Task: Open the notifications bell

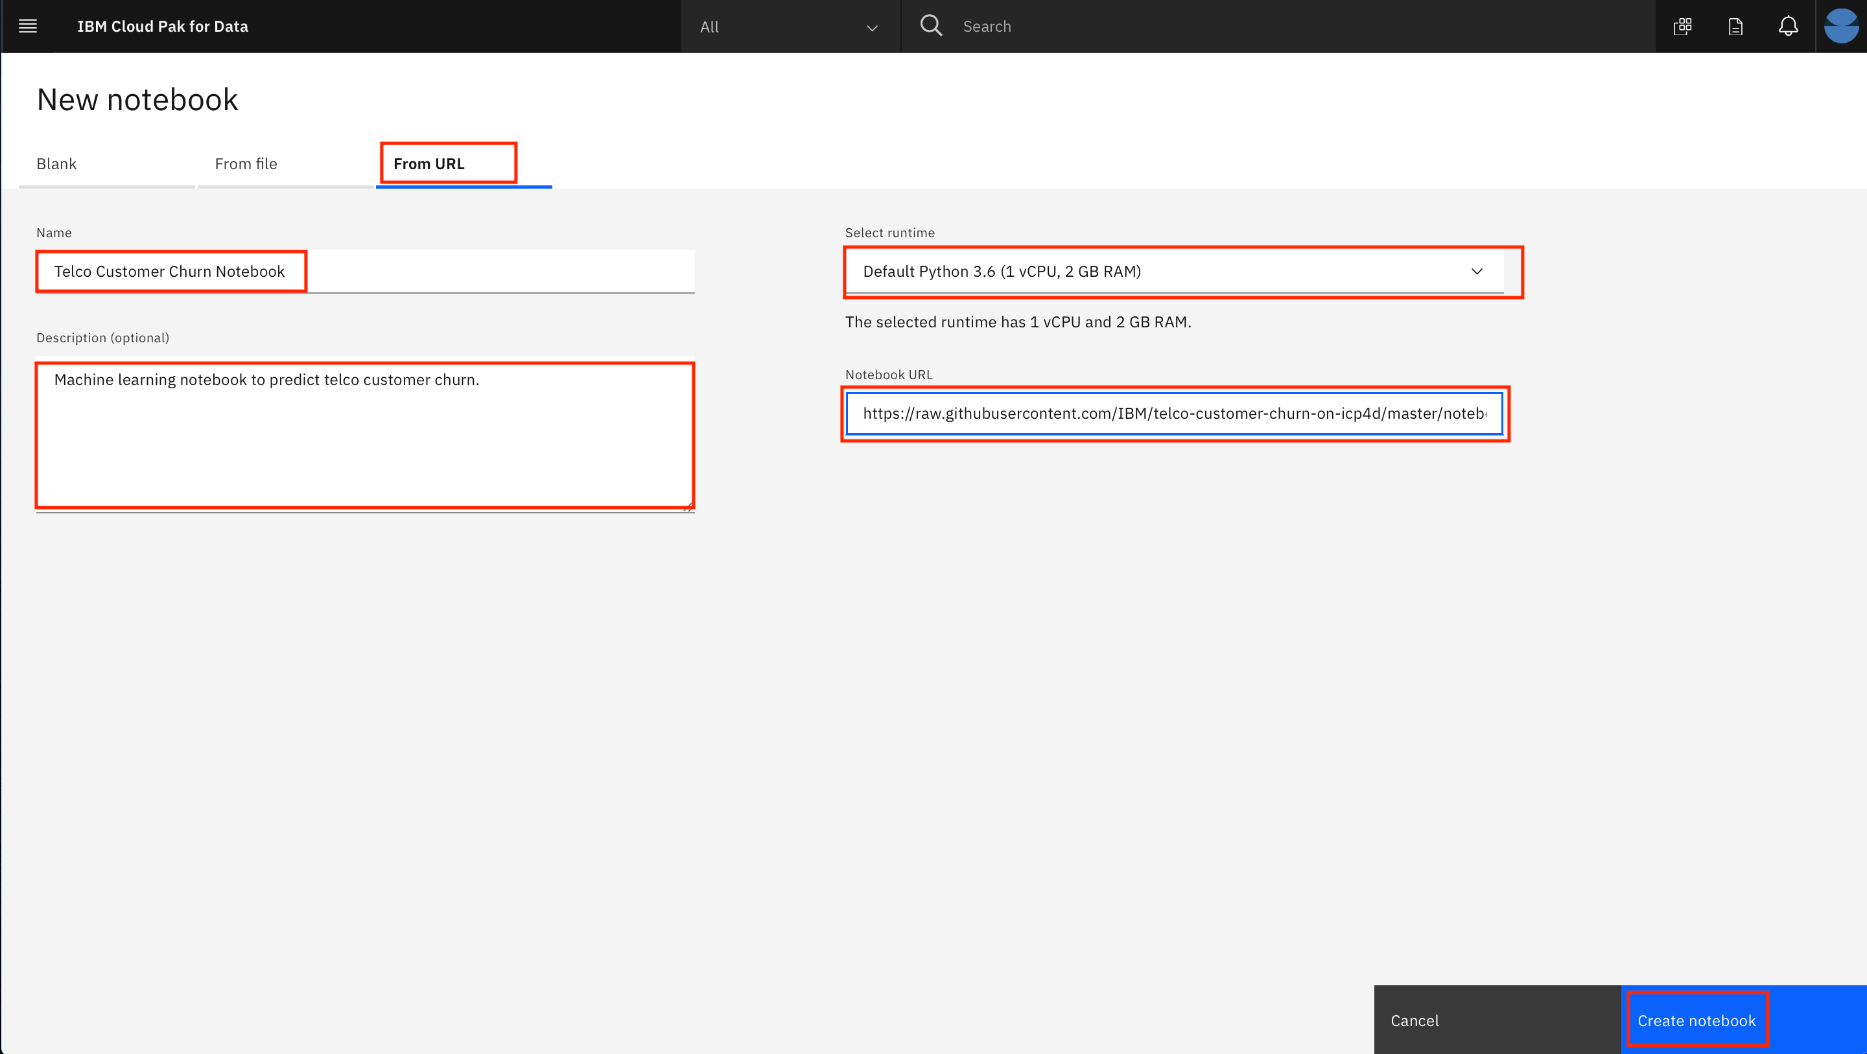Action: [x=1788, y=27]
